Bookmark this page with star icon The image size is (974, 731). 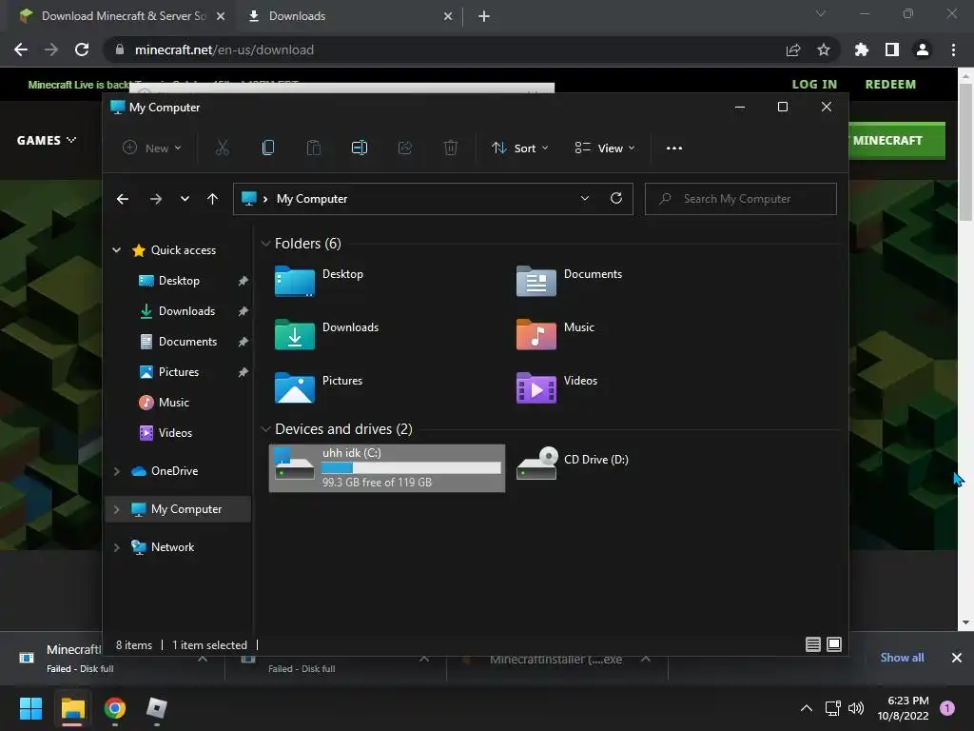(x=824, y=49)
